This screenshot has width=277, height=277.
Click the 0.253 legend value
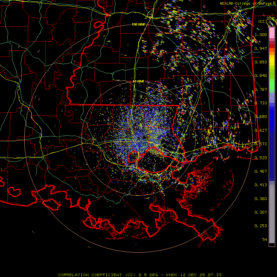(x=261, y=226)
